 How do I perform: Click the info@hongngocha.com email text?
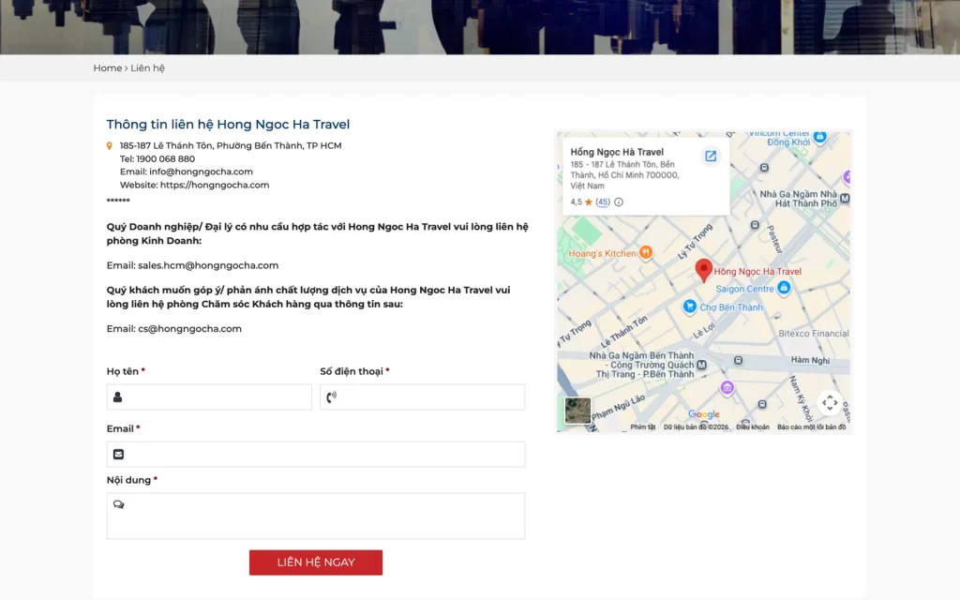pos(201,172)
